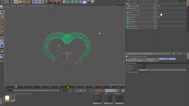Open the Размер dropdown in coordinates panel
This screenshot has width=189, height=106.
click(108, 104)
